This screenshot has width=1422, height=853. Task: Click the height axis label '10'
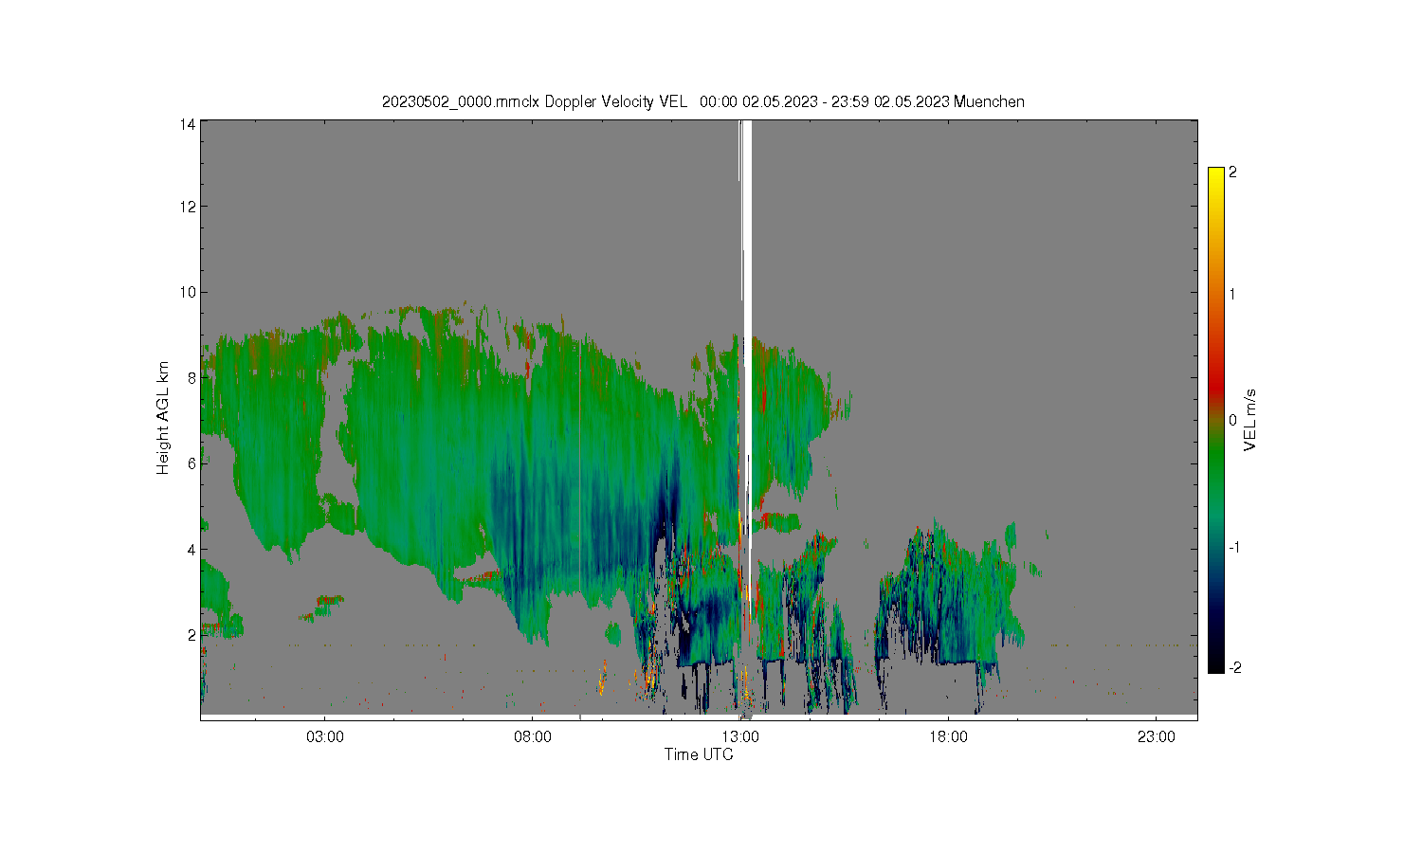[x=188, y=292]
